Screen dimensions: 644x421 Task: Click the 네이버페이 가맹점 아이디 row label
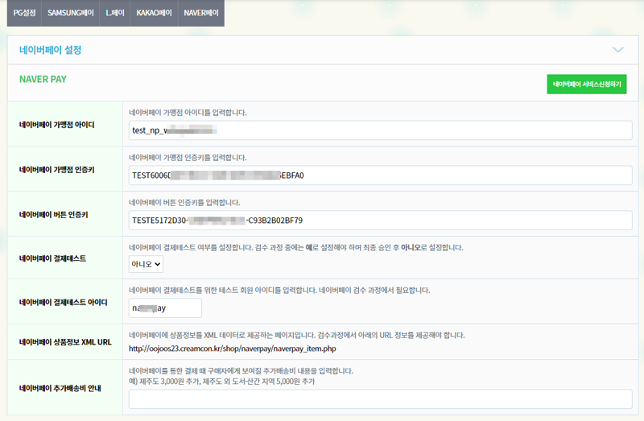tap(57, 125)
